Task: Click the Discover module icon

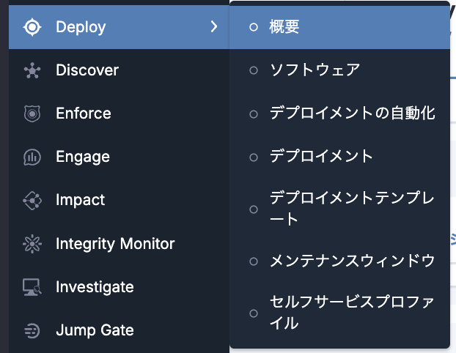Action: pyautogui.click(x=32, y=70)
